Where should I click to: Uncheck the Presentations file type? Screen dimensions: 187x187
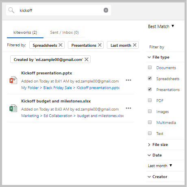(x=150, y=89)
